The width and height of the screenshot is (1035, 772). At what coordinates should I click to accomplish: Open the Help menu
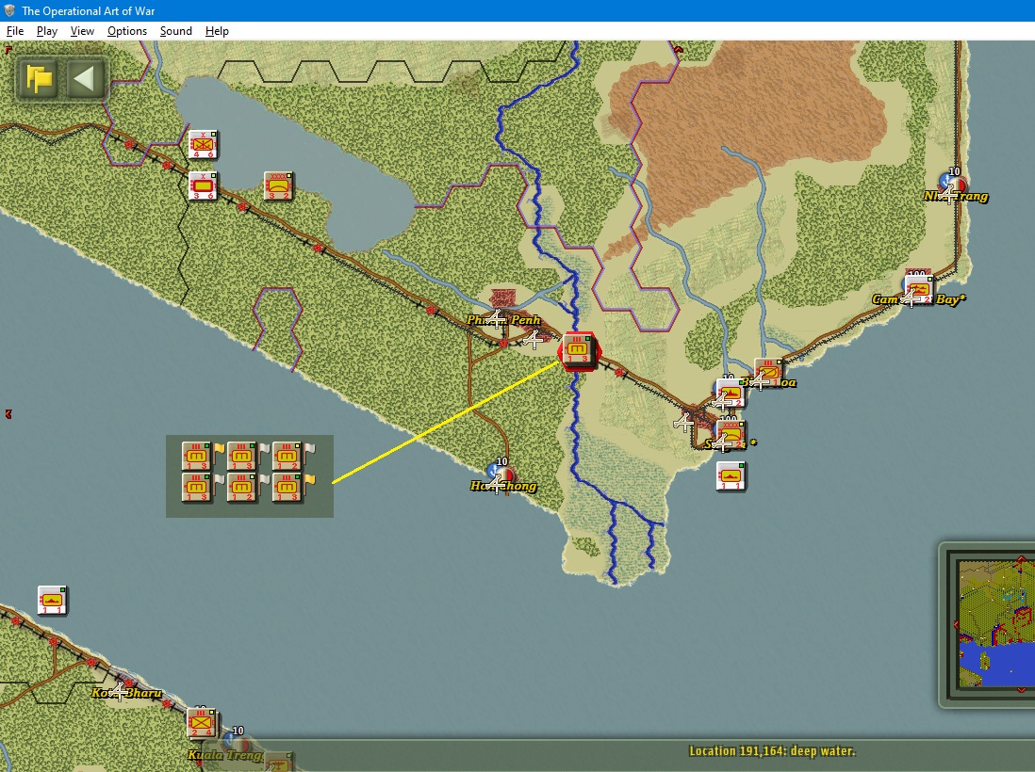click(x=217, y=31)
